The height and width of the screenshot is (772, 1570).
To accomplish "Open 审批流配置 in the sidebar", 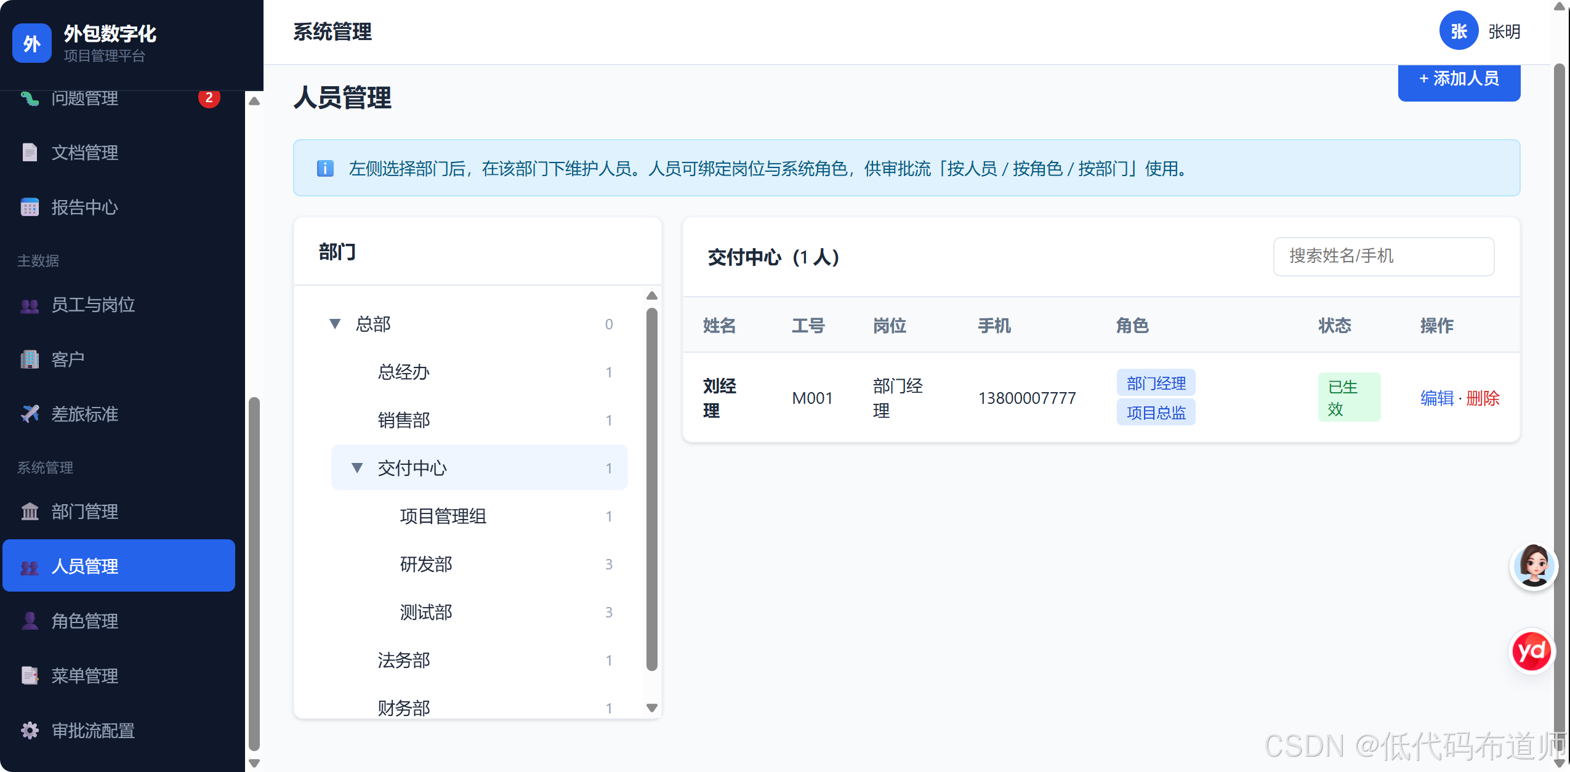I will (119, 731).
